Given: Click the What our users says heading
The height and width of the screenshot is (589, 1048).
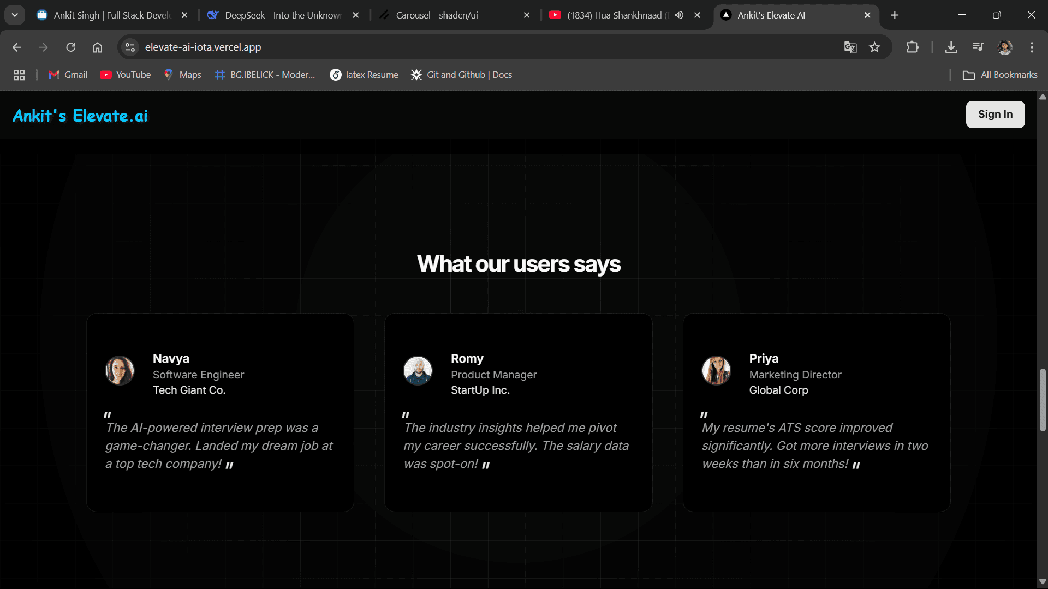Looking at the screenshot, I should click(x=519, y=265).
